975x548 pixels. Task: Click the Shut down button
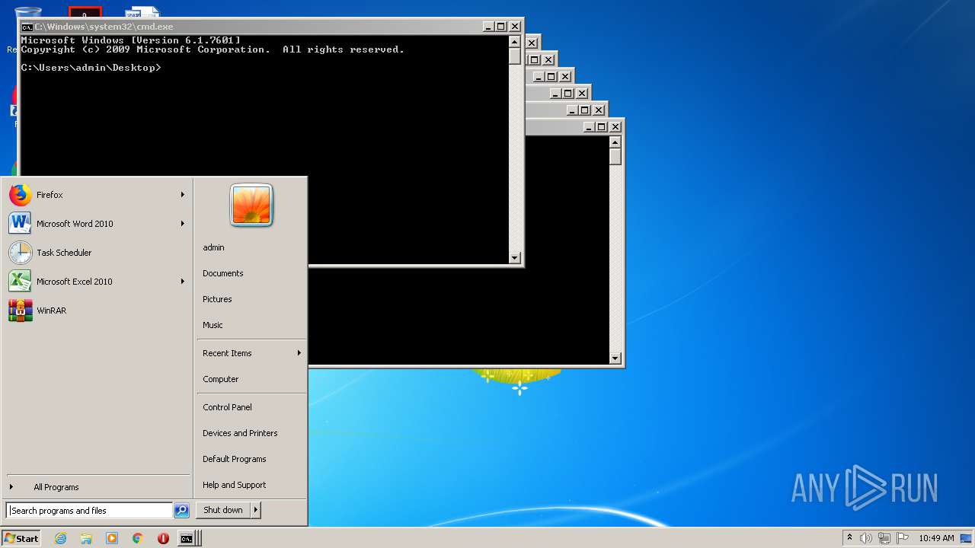pos(223,510)
